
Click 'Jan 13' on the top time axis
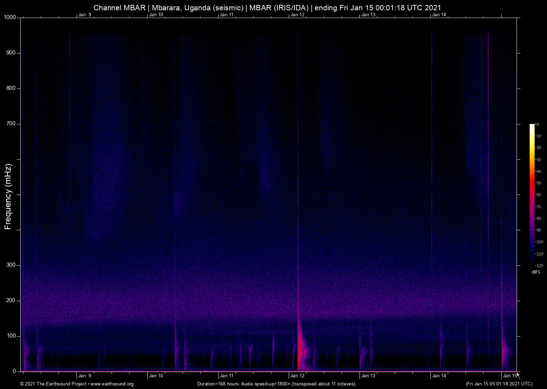[368, 15]
